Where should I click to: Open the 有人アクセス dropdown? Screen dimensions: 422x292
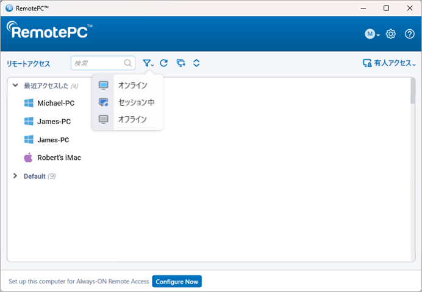[x=389, y=63]
